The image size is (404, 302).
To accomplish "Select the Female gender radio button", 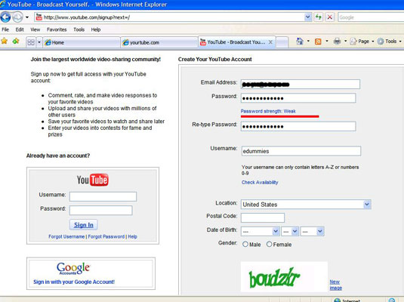I will point(269,244).
